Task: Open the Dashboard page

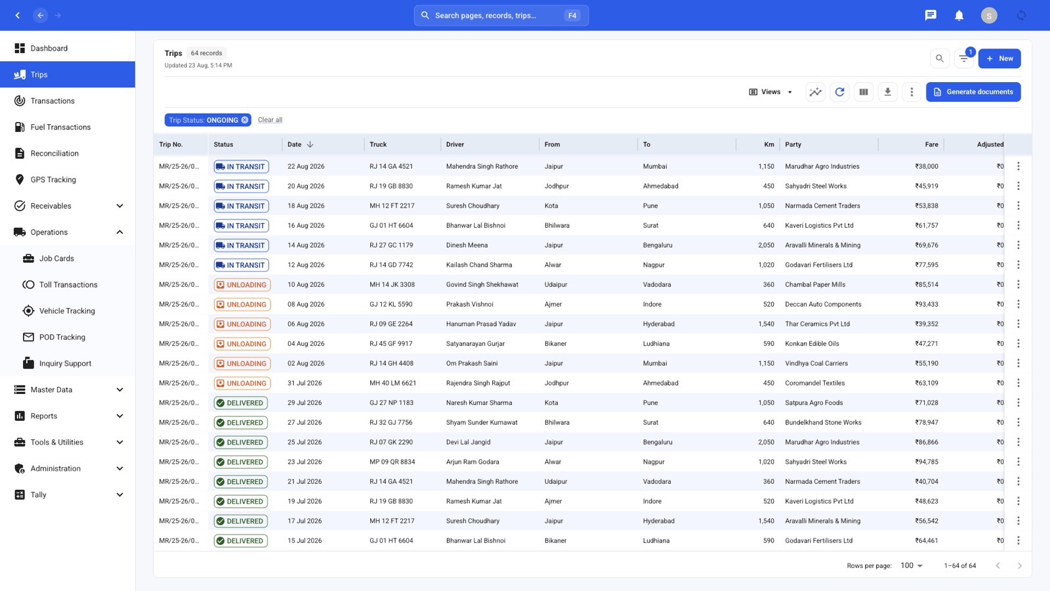Action: click(x=68, y=48)
